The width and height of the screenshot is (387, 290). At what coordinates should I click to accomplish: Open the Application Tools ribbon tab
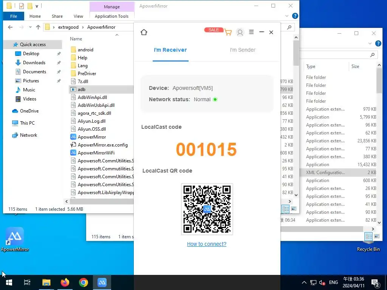(x=111, y=16)
